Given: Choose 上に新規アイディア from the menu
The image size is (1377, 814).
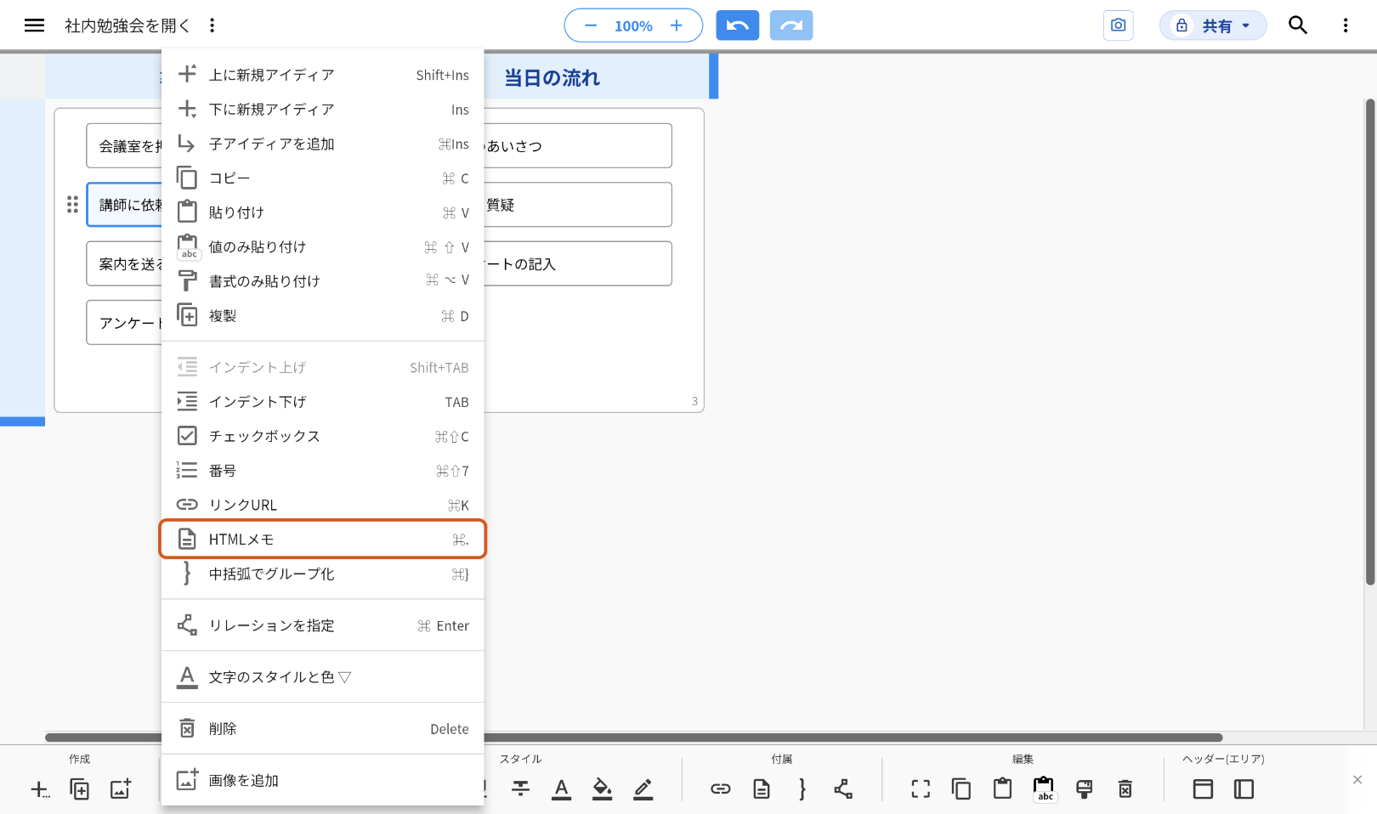Looking at the screenshot, I should tap(323, 75).
